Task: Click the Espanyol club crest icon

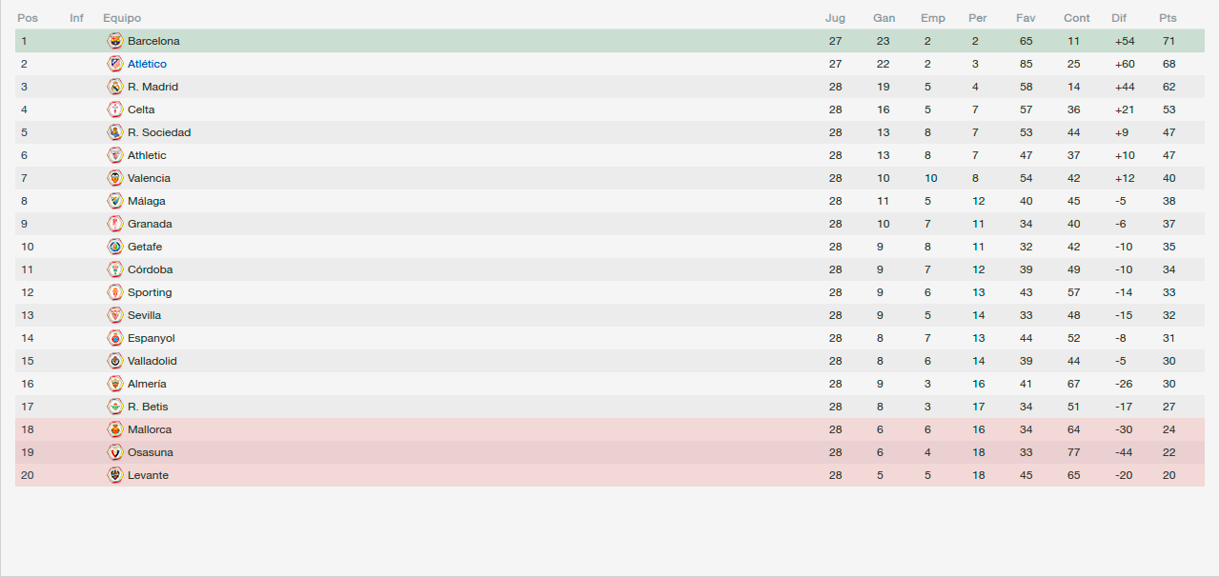Action: (115, 338)
